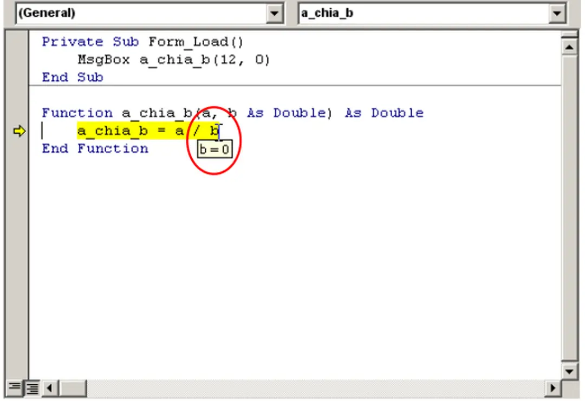Click the split bar above vertical scrollbar
This screenshot has height=401, width=585.
click(569, 34)
